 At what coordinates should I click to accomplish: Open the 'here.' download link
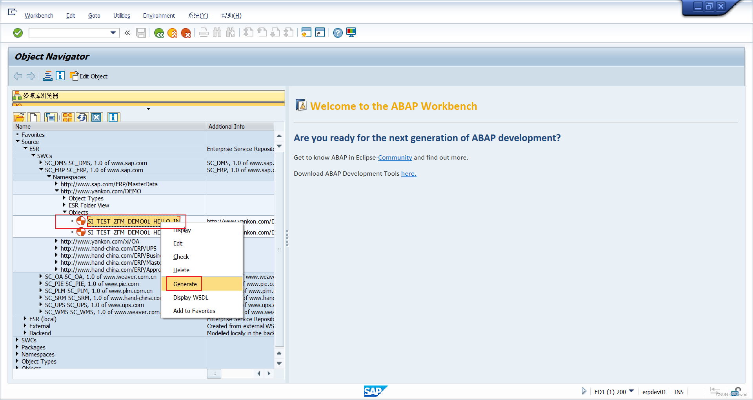coord(409,174)
